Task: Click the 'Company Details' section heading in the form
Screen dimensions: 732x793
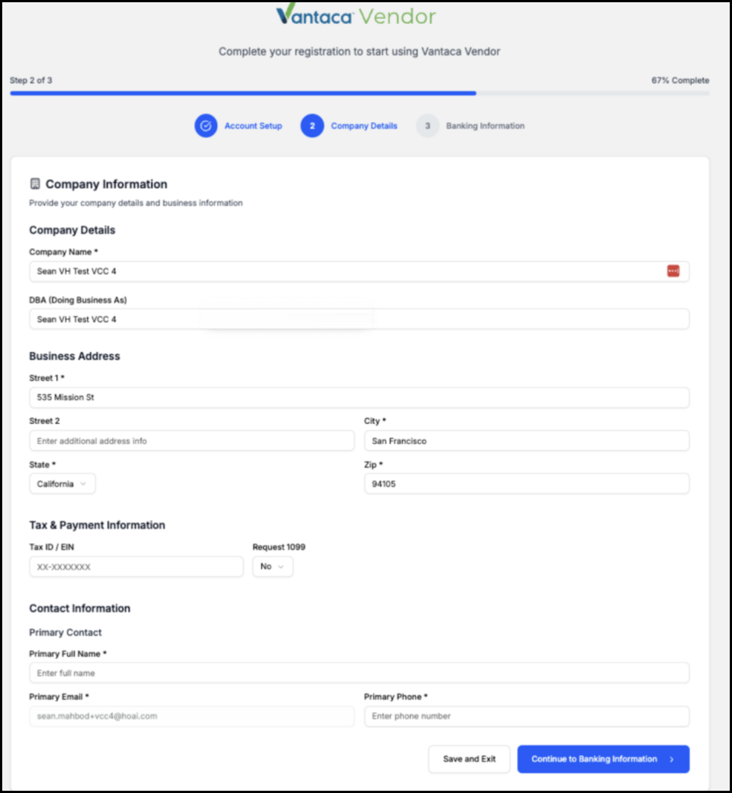Action: [72, 230]
